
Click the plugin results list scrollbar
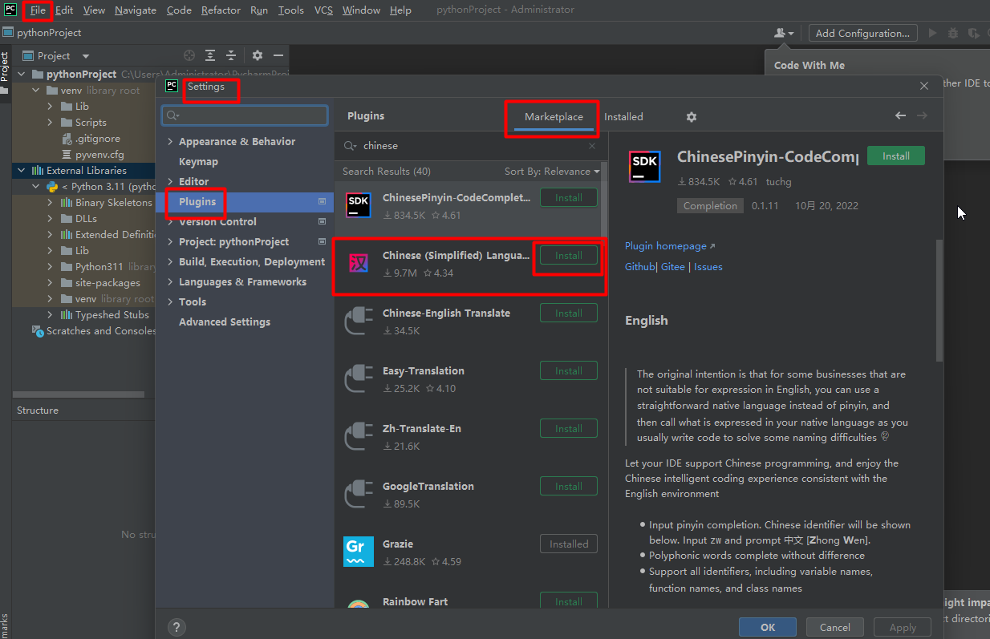point(604,200)
